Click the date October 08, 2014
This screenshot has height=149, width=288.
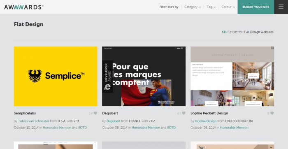point(115,128)
